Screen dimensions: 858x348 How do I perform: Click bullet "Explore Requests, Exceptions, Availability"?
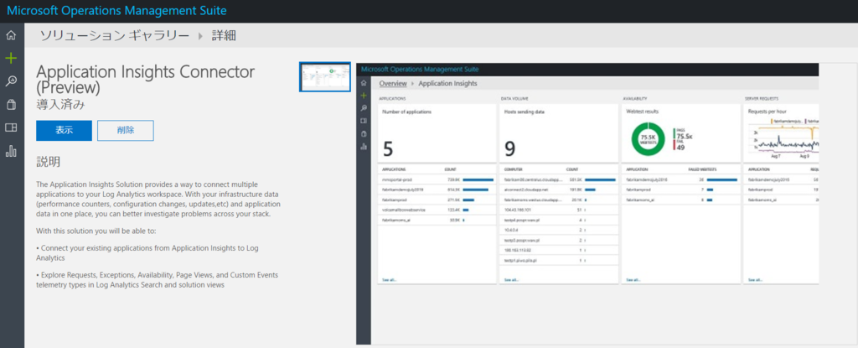pos(157,279)
